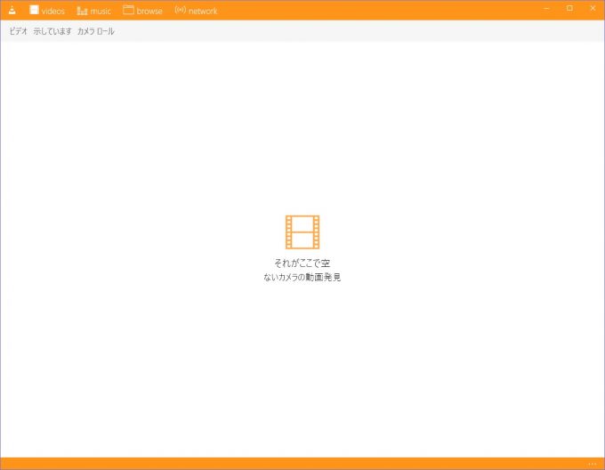Click the VLC cone logo icon
The height and width of the screenshot is (470, 605).
(x=12, y=11)
